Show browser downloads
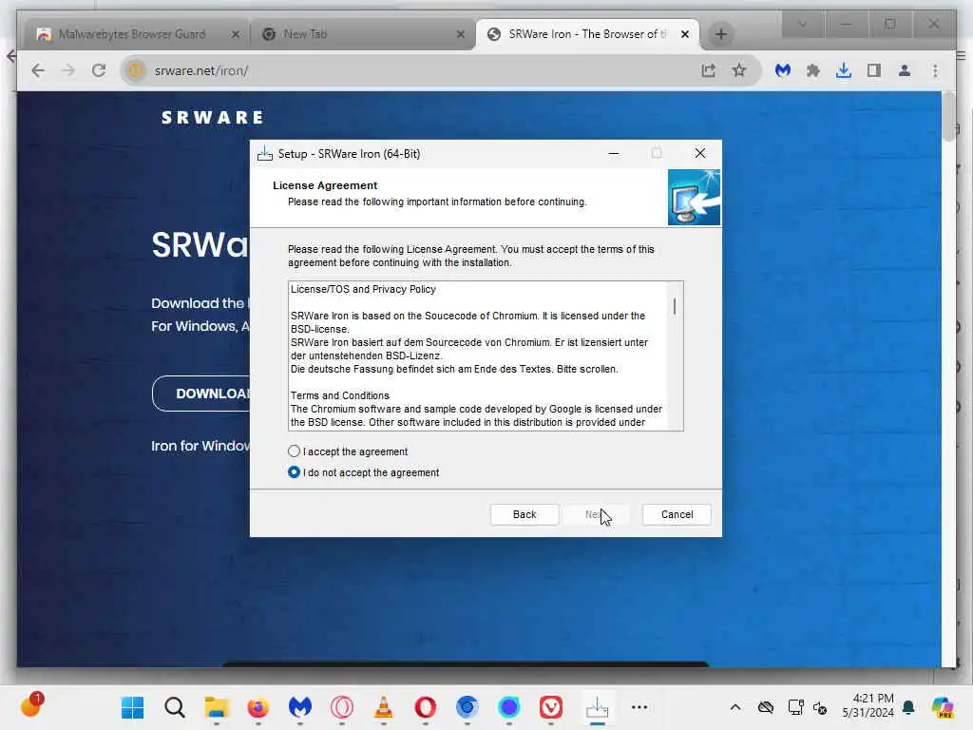The width and height of the screenshot is (973, 730). (x=844, y=70)
